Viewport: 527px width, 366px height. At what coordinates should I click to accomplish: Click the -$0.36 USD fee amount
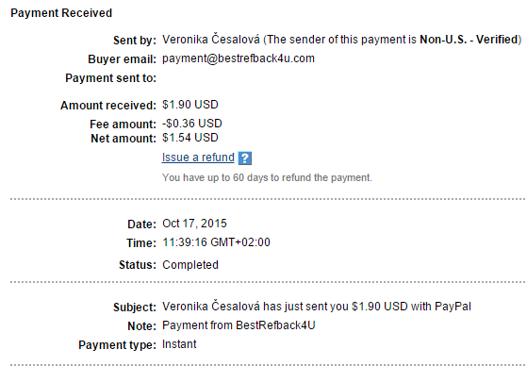(192, 124)
